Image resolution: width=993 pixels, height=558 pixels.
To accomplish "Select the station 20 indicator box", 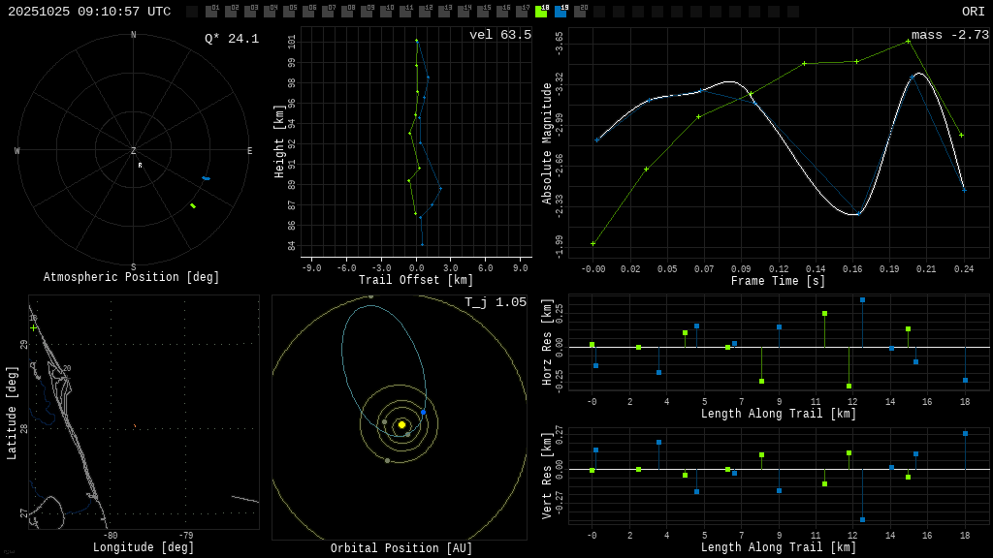I will (580, 12).
